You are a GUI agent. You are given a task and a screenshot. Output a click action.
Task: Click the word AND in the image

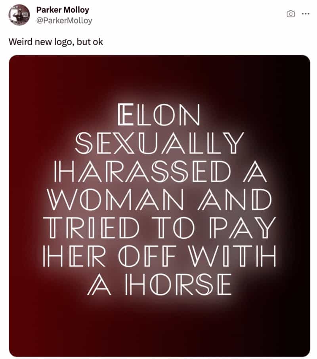point(235,200)
